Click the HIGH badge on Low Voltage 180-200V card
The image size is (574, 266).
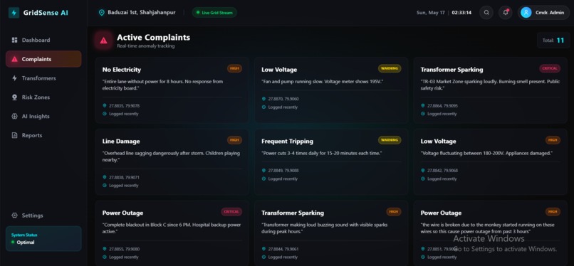click(553, 140)
